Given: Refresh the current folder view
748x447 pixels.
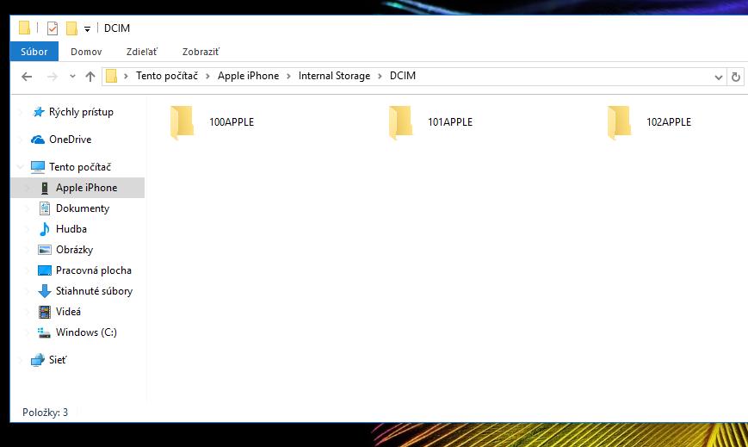Looking at the screenshot, I should coord(736,77).
